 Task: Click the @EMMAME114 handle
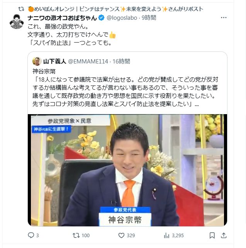click(x=88, y=62)
